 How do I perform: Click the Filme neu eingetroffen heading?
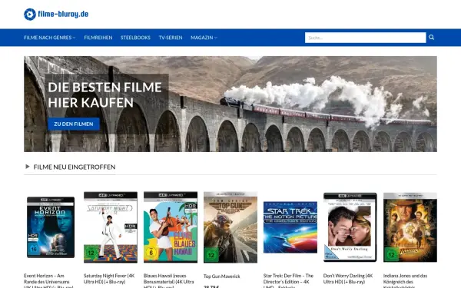click(75, 167)
